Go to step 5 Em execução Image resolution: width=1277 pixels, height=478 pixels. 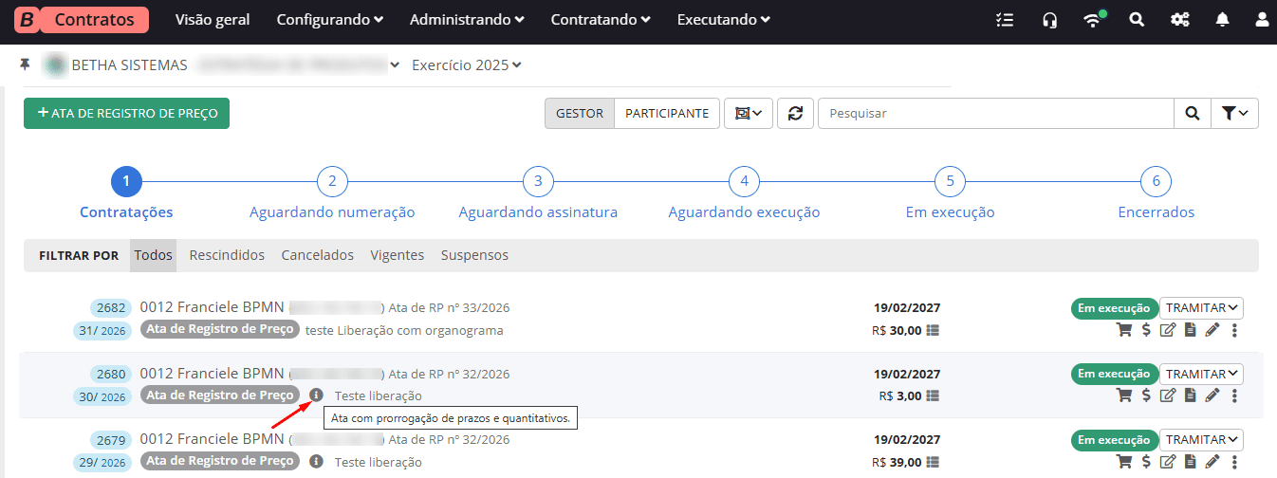tap(950, 193)
